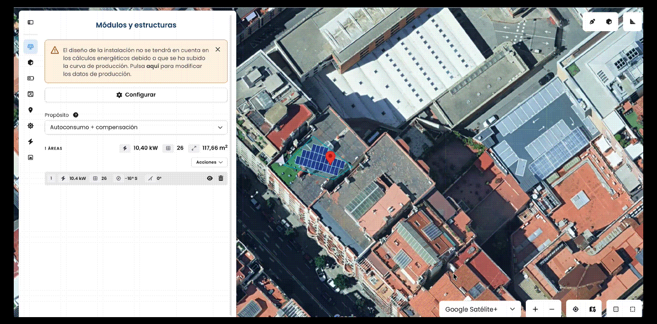This screenshot has width=657, height=324.
Task: Delete area 1 with trash icon
Action: pos(221,179)
